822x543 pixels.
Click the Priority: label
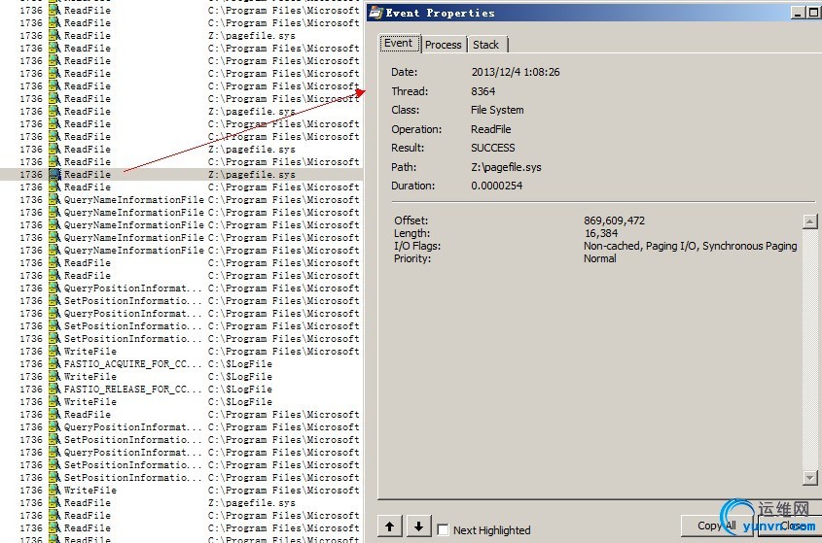pos(412,258)
